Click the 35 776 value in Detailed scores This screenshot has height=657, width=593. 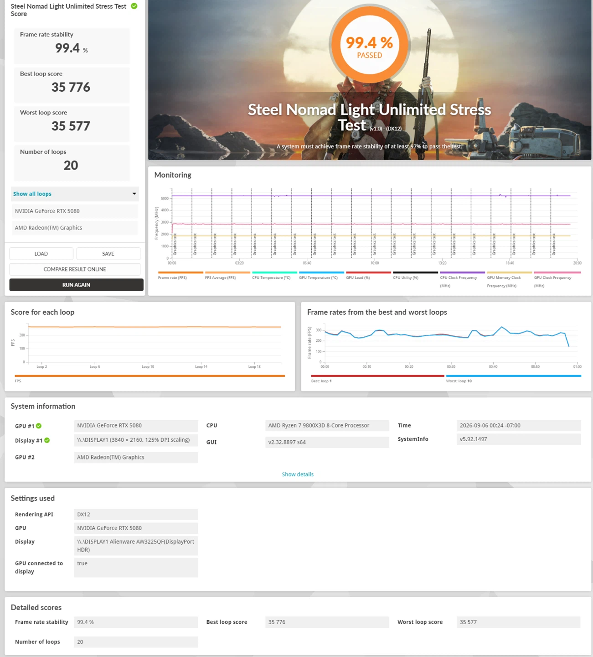tap(327, 622)
